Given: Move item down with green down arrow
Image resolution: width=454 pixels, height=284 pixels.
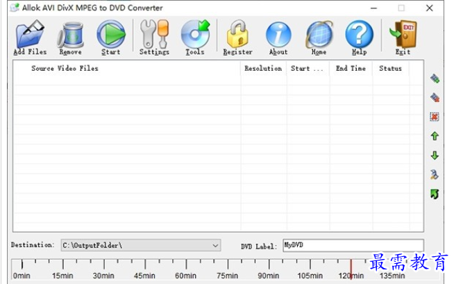Looking at the screenshot, I should tap(435, 156).
